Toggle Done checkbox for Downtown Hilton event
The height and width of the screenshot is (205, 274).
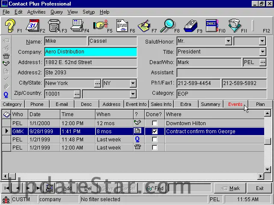coord(155,123)
